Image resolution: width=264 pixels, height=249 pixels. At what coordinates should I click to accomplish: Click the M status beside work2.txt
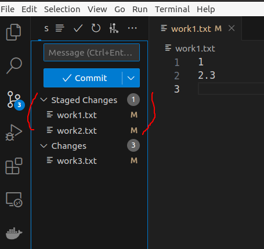[134, 130]
